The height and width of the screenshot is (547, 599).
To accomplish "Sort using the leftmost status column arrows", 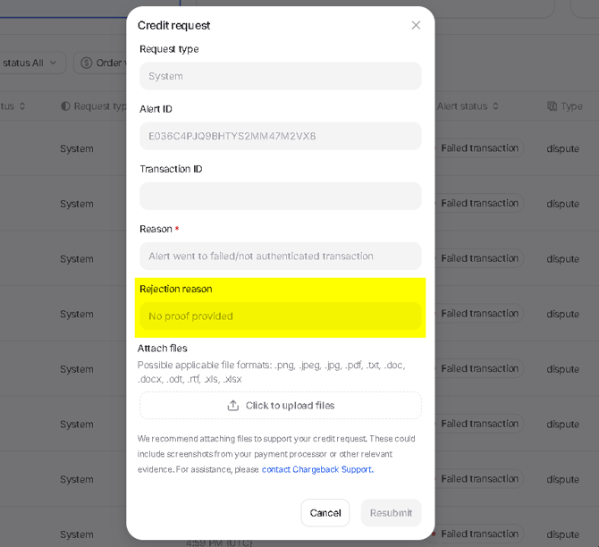I will (22, 106).
